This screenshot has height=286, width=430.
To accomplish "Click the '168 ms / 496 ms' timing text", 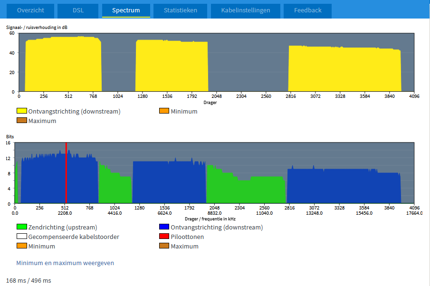I will coord(29,280).
